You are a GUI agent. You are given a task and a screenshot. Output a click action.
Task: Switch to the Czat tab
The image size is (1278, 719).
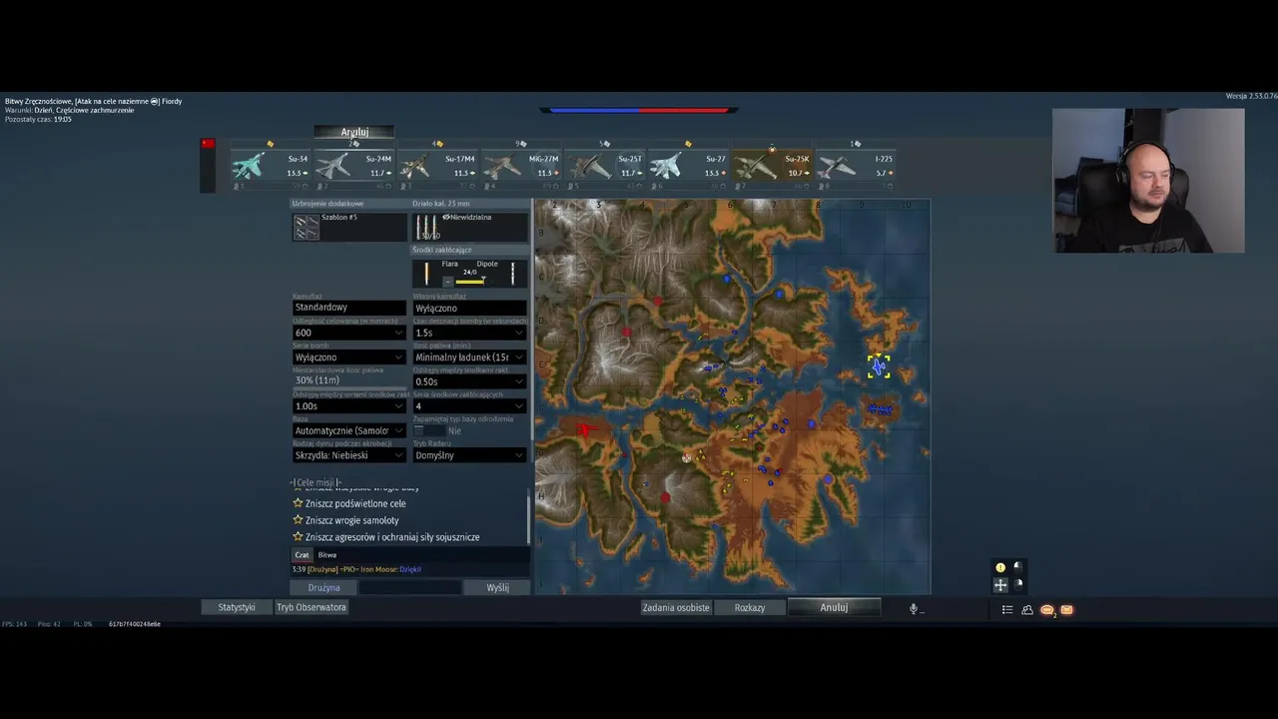tap(303, 555)
